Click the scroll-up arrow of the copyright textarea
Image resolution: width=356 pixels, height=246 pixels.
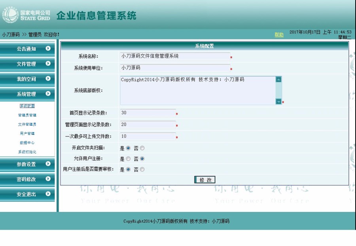[x=279, y=79]
